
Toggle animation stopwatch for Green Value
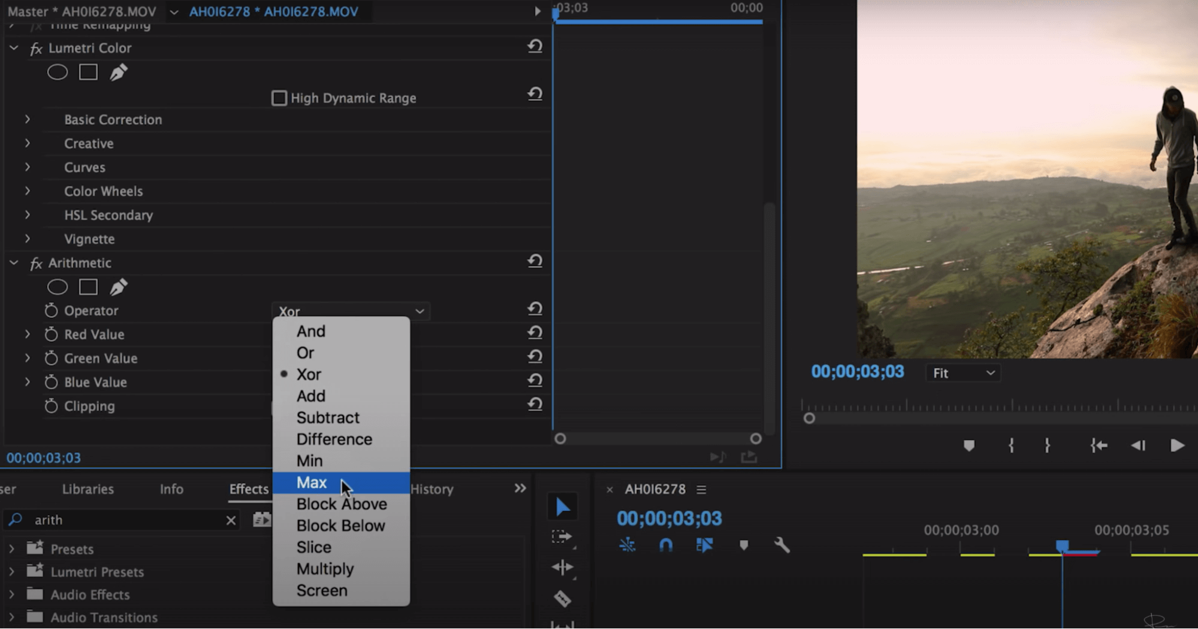[51, 358]
